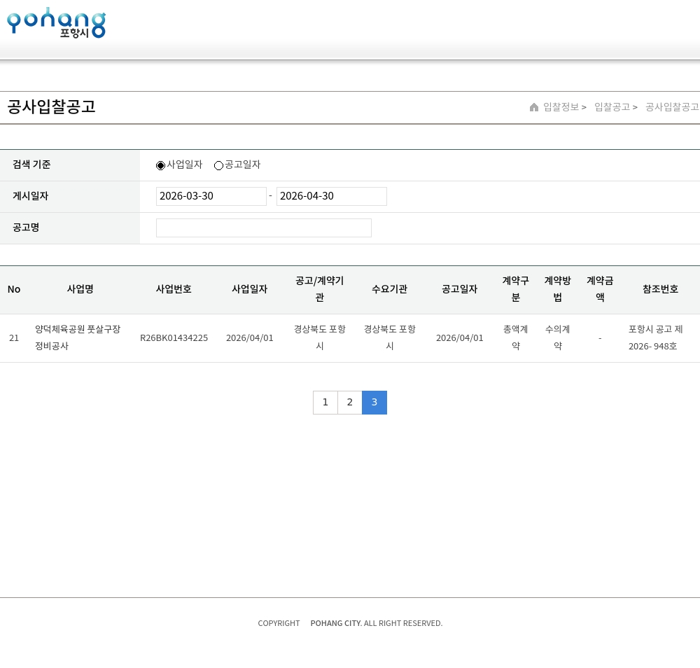Click the start date field 2026-03-30
The height and width of the screenshot is (668, 700).
[x=211, y=196]
